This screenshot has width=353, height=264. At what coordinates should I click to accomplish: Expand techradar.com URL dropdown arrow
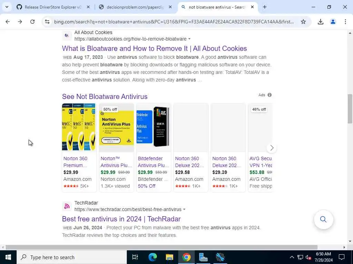pos(184,209)
